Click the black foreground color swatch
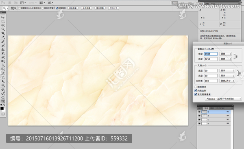This screenshot has height=149, width=244. click(x=2, y=108)
